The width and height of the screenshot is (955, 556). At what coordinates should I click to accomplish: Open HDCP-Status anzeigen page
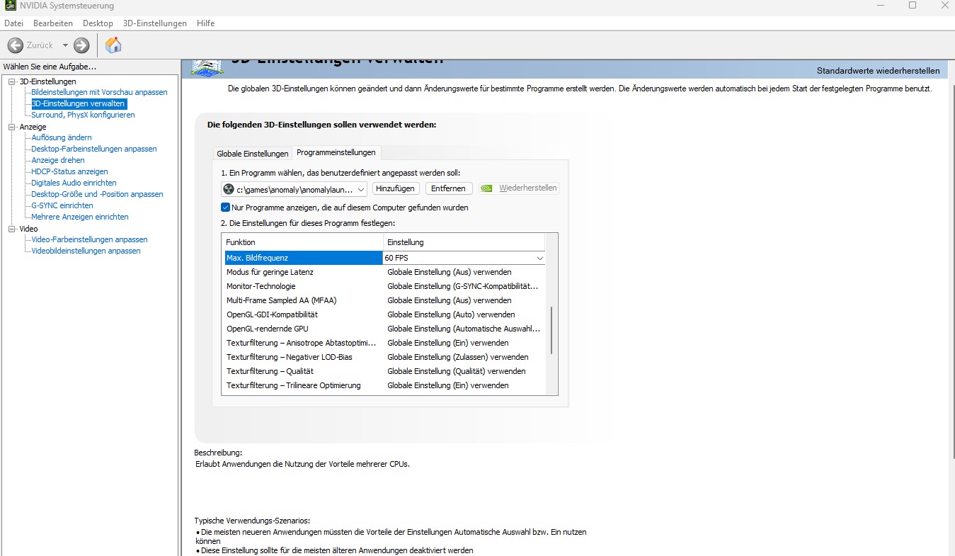point(69,171)
